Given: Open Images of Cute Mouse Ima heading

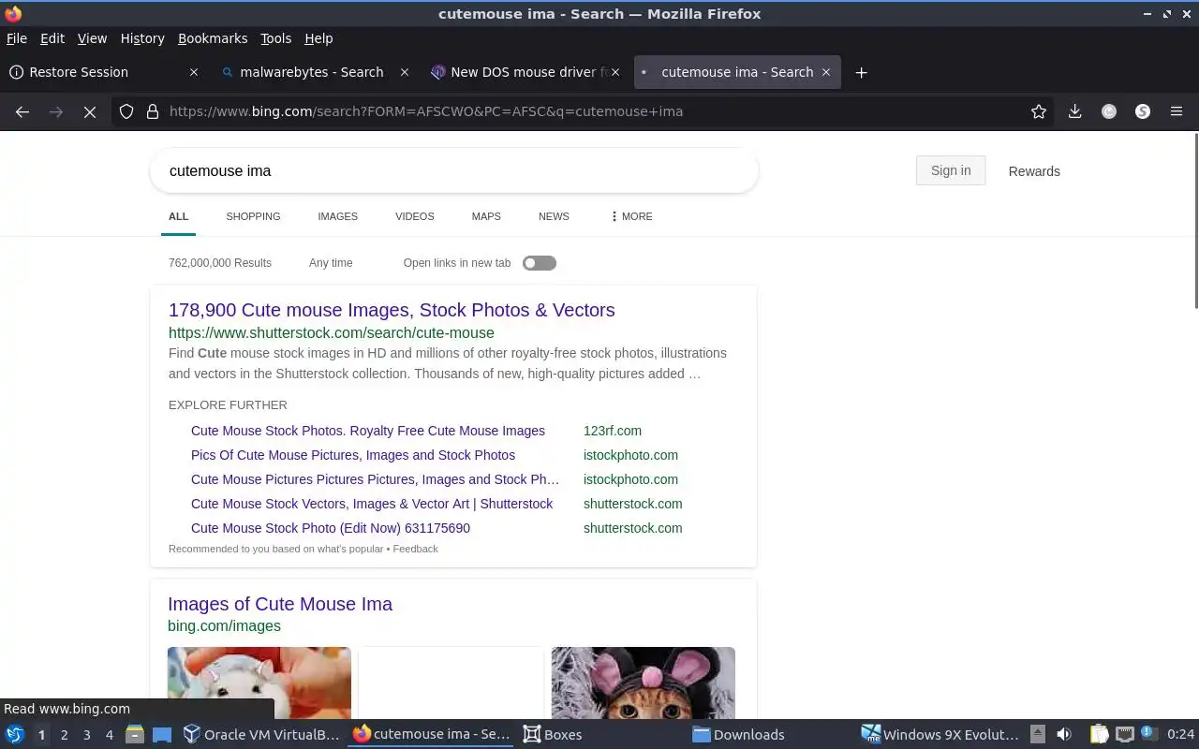Looking at the screenshot, I should point(280,604).
